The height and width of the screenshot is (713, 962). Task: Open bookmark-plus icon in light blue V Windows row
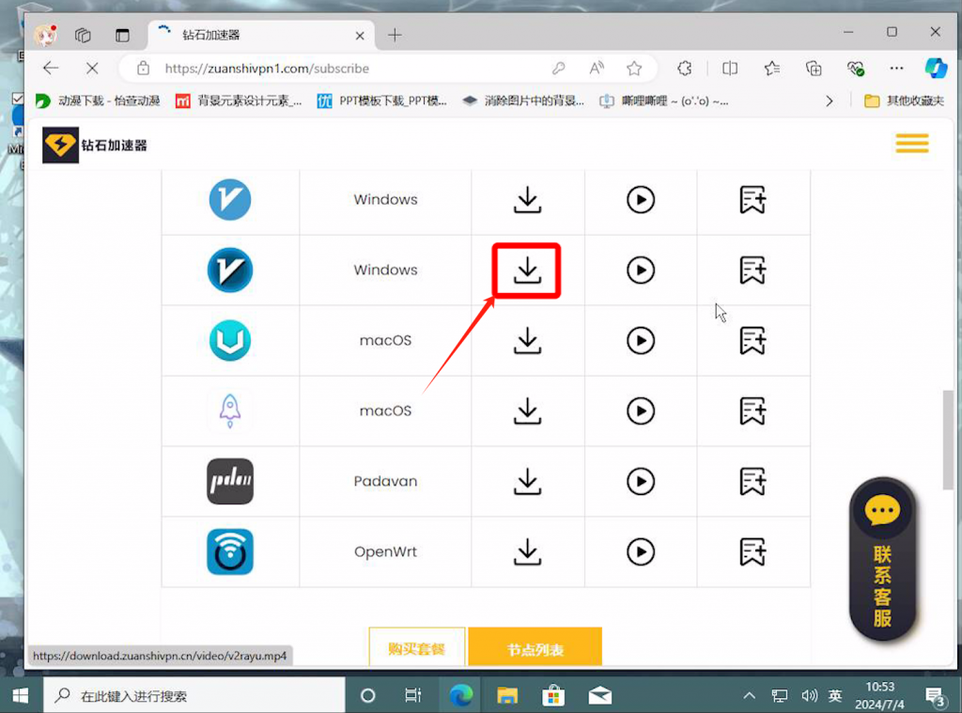(753, 200)
